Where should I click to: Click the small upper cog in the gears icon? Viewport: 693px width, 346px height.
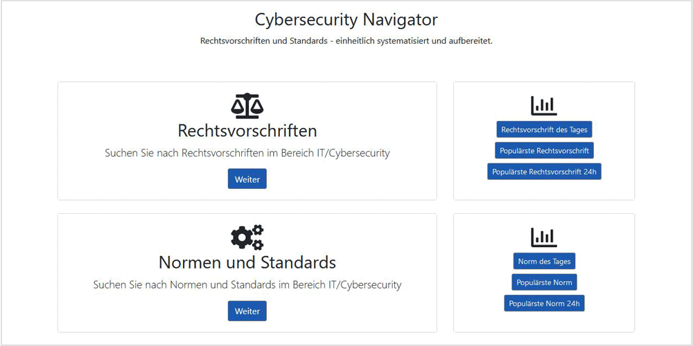click(x=258, y=230)
